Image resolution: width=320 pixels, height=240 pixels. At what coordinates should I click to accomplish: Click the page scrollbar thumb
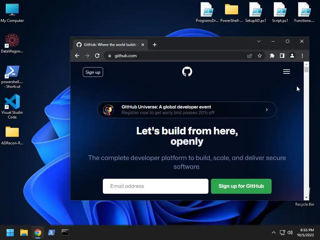point(306,70)
